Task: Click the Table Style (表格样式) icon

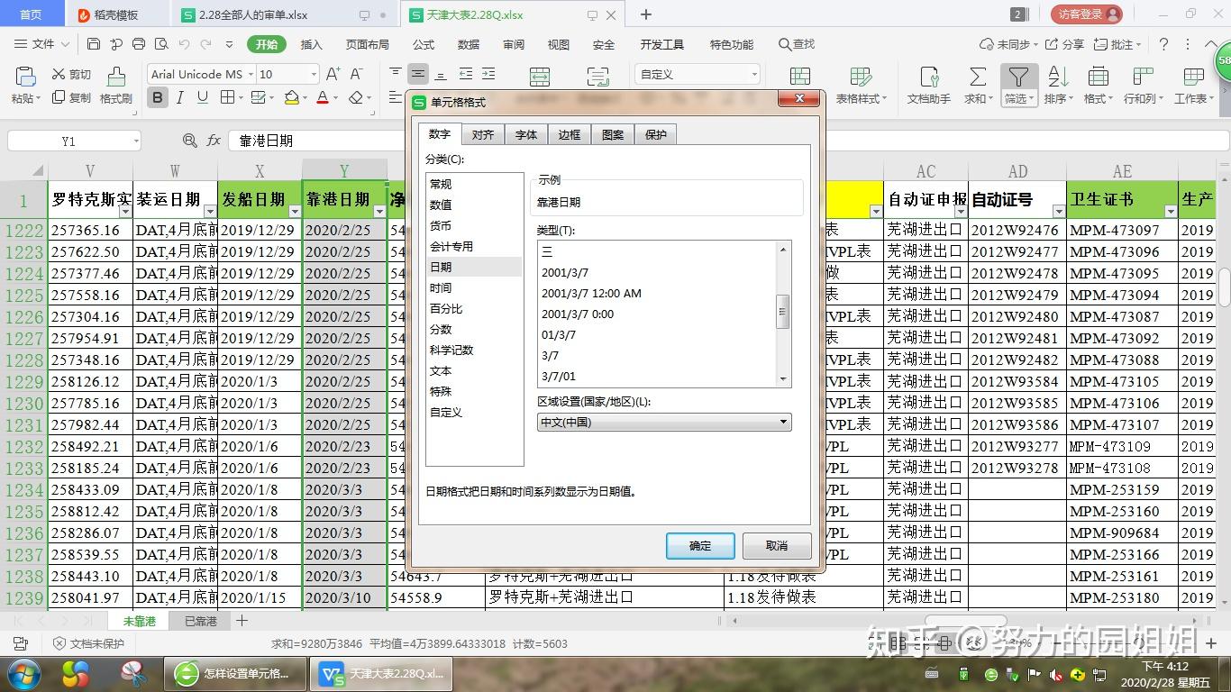Action: pyautogui.click(x=861, y=77)
